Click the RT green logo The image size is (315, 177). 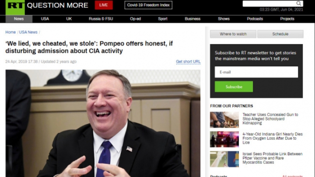[x=15, y=7]
